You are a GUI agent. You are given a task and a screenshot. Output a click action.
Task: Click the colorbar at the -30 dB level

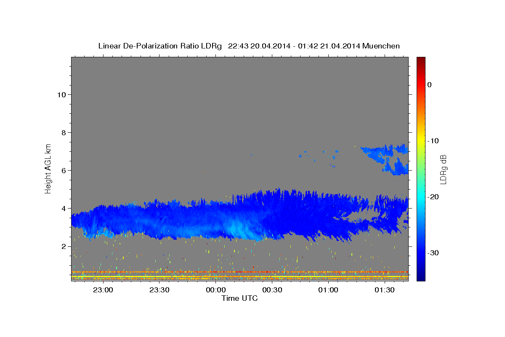pyautogui.click(x=420, y=253)
